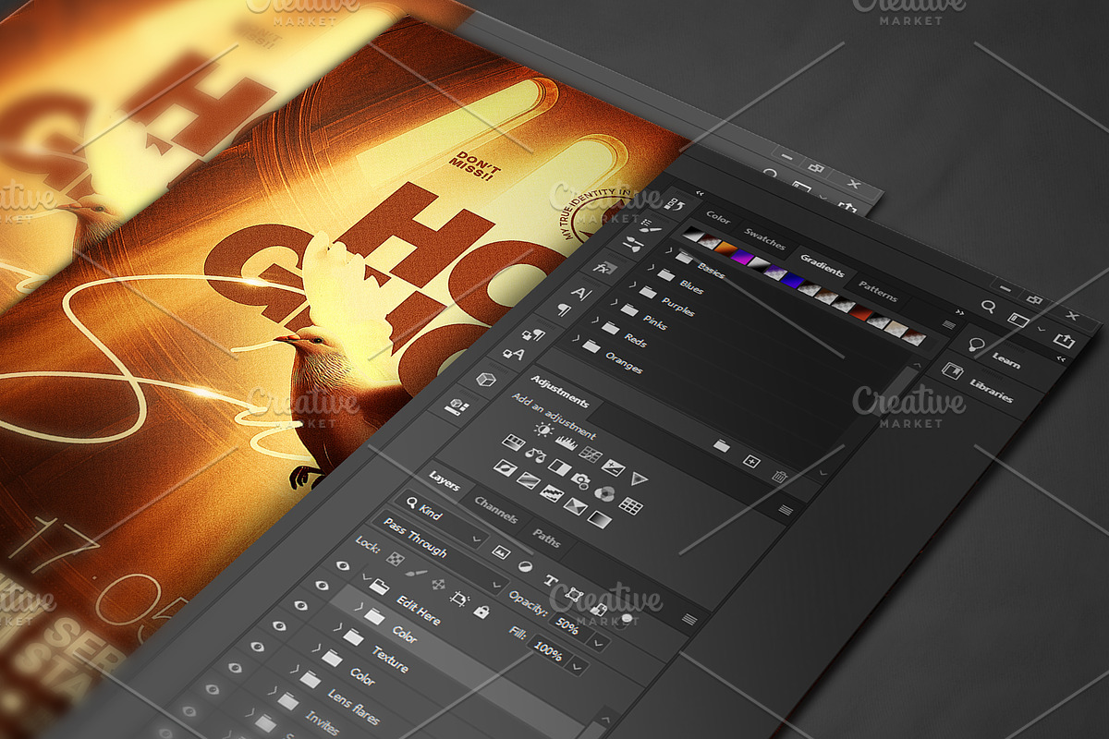Image resolution: width=1109 pixels, height=739 pixels.
Task: Select the Gradients tab
Action: click(x=823, y=269)
